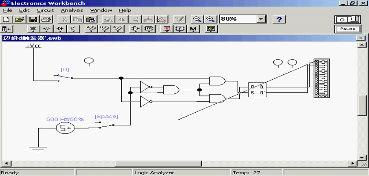This screenshot has width=369, height=176.
Task: Toggle the [Space] switch in circuit
Action: pyautogui.click(x=105, y=125)
